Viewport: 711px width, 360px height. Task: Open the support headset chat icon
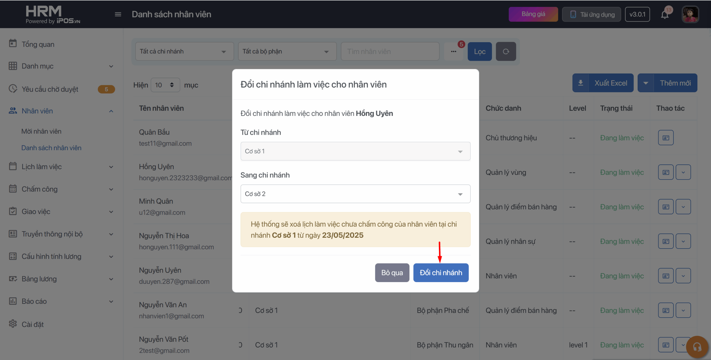(x=697, y=347)
